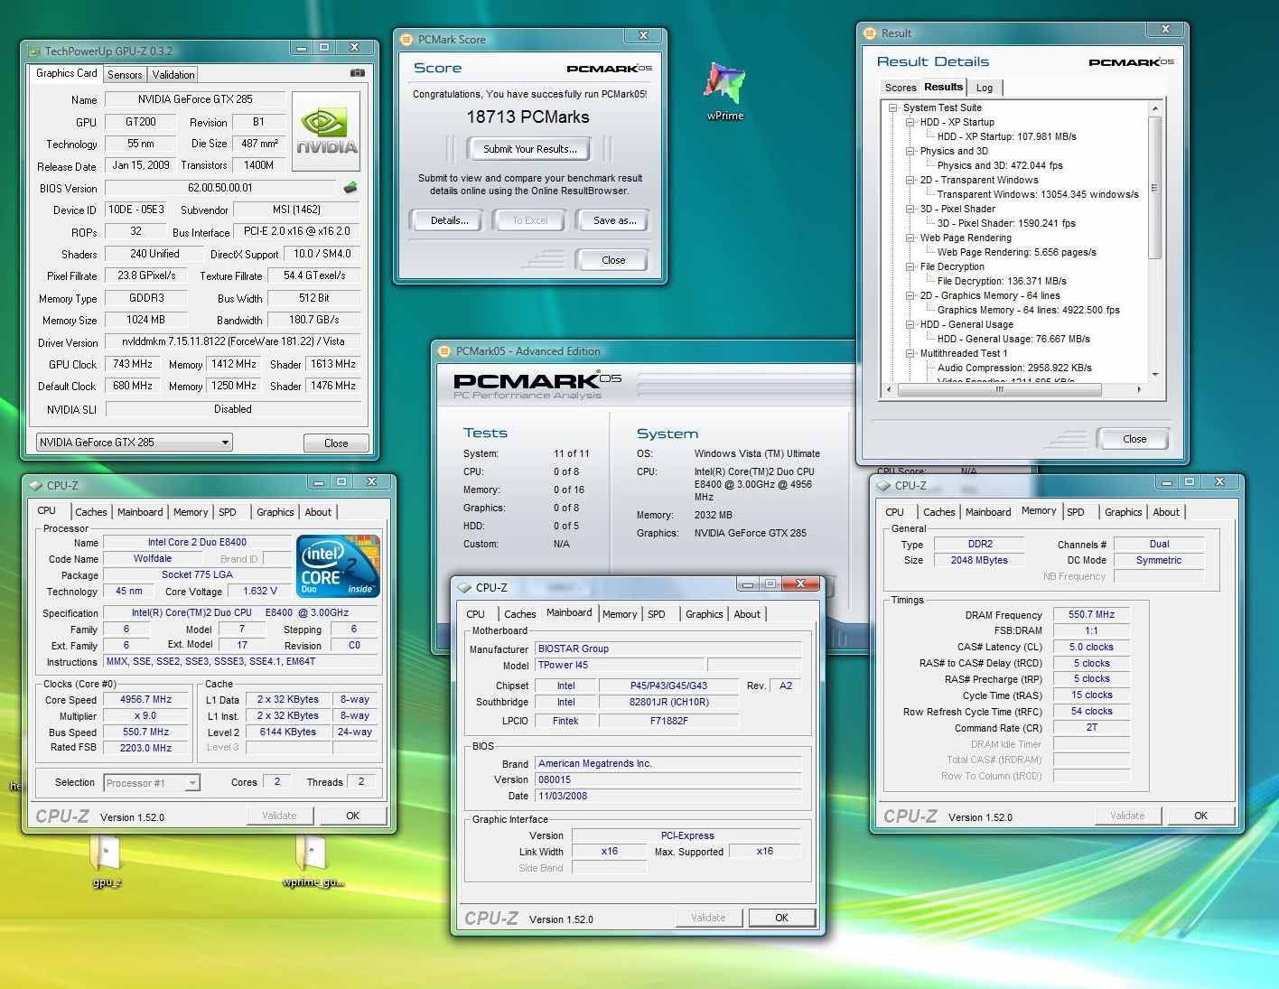Viewport: 1279px width, 989px height.
Task: Open the About tab in the CPU-Z processor window
Action: point(318,512)
